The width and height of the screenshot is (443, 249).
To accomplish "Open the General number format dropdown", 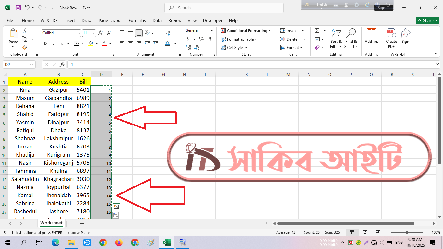I will point(212,30).
